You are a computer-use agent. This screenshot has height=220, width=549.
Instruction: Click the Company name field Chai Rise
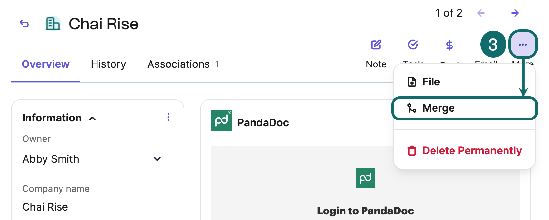[x=45, y=207]
